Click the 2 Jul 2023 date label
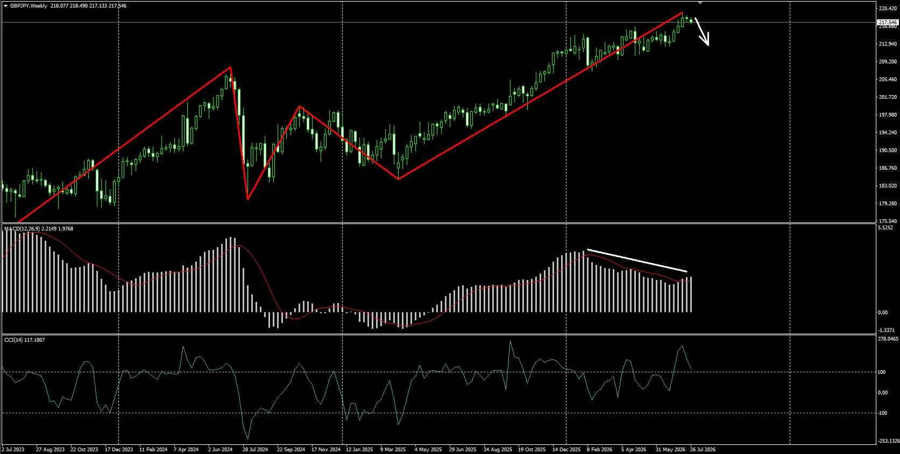 [13, 449]
